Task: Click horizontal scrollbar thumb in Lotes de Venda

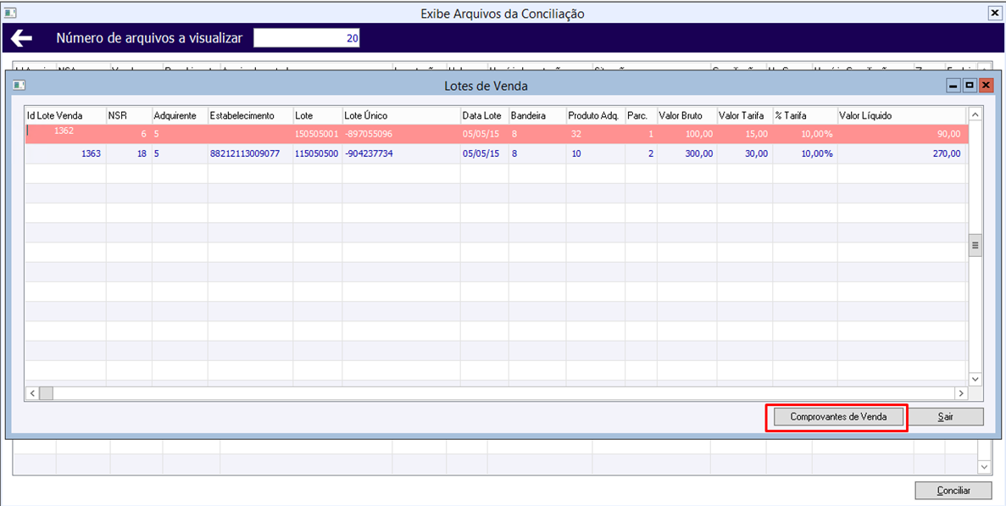Action: tap(47, 393)
